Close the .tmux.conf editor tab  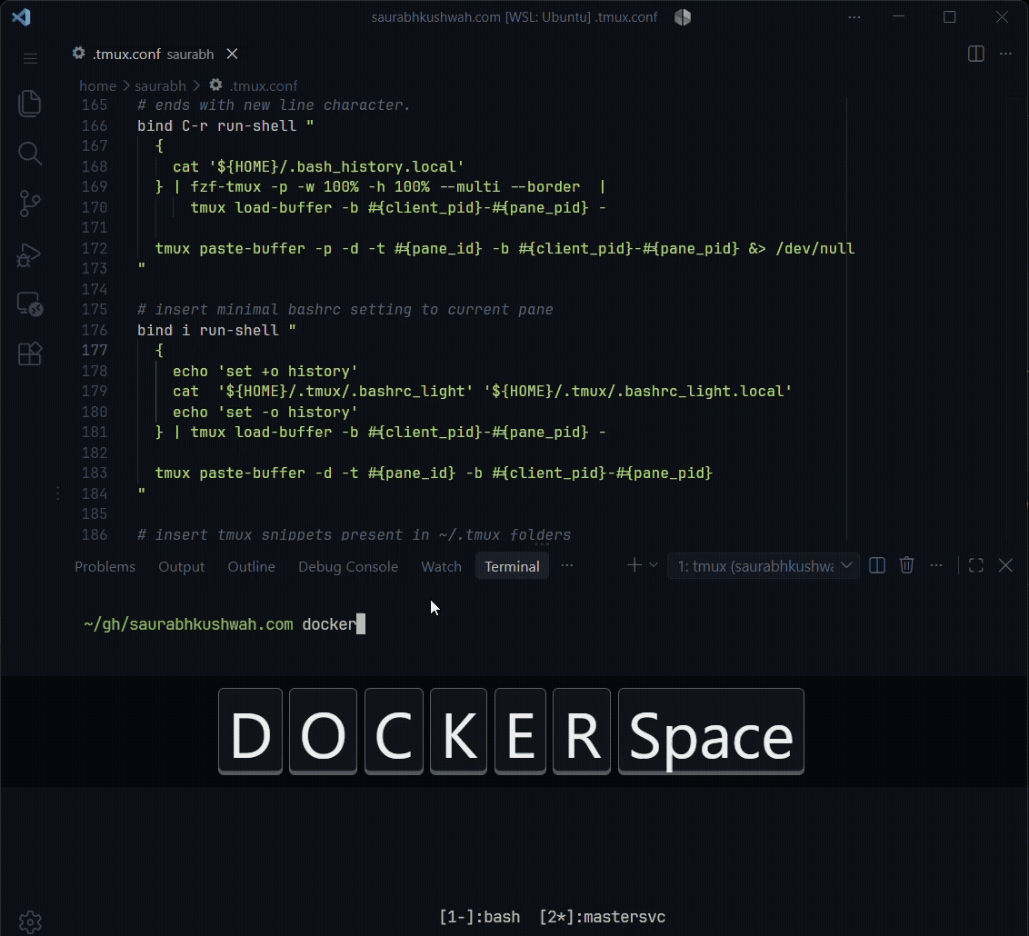tap(233, 54)
